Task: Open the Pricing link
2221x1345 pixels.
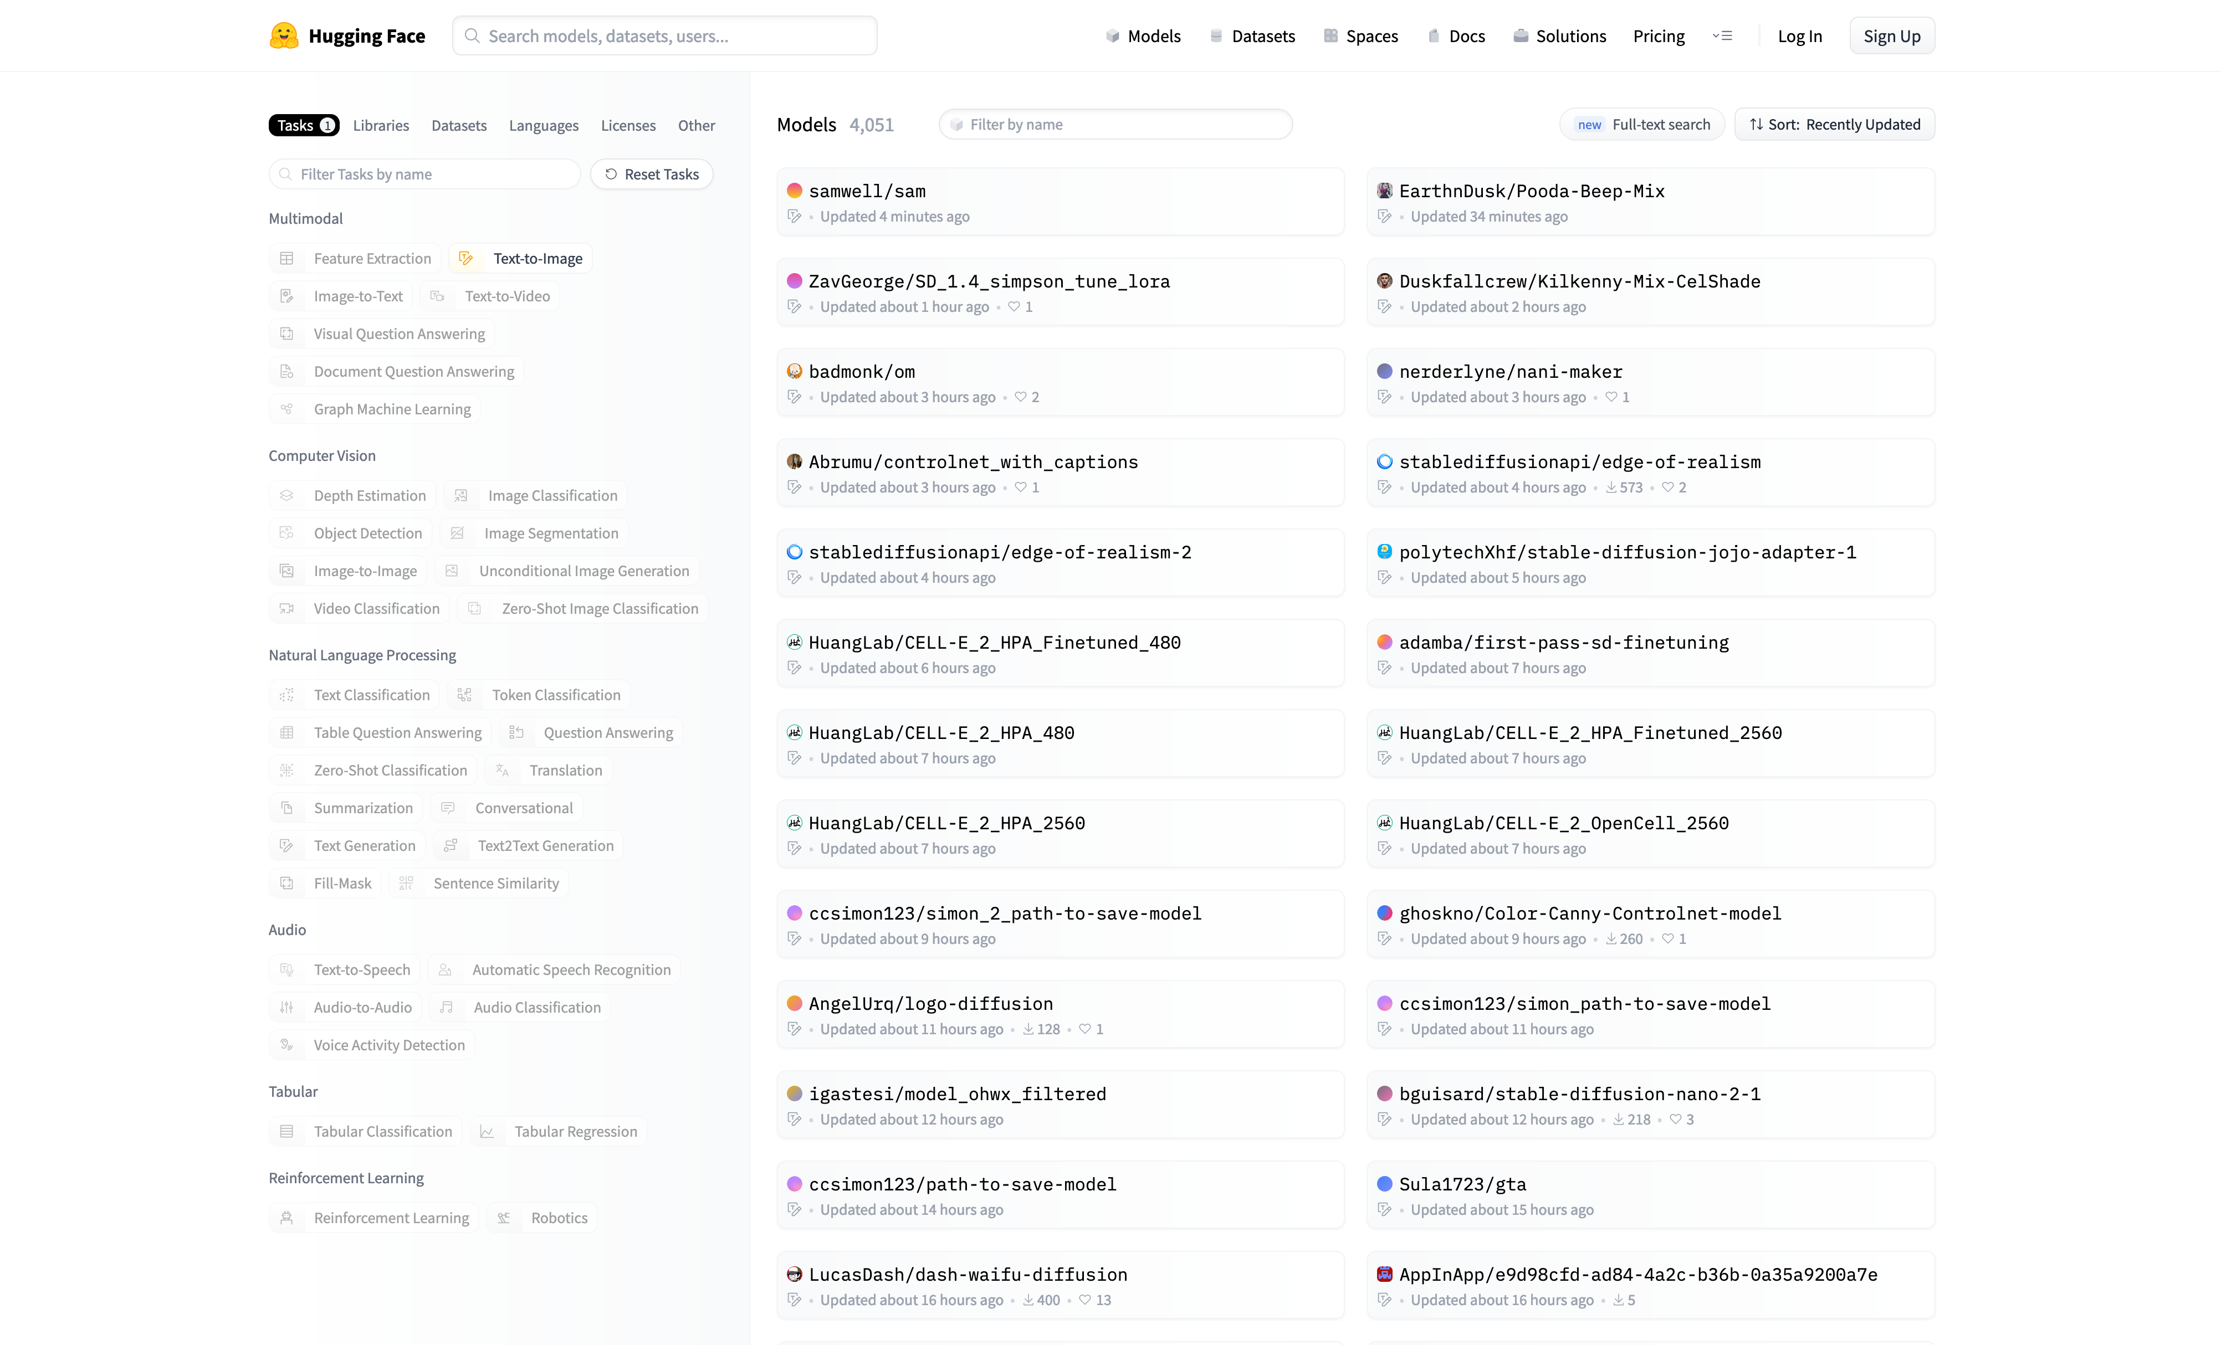Action: (1659, 36)
